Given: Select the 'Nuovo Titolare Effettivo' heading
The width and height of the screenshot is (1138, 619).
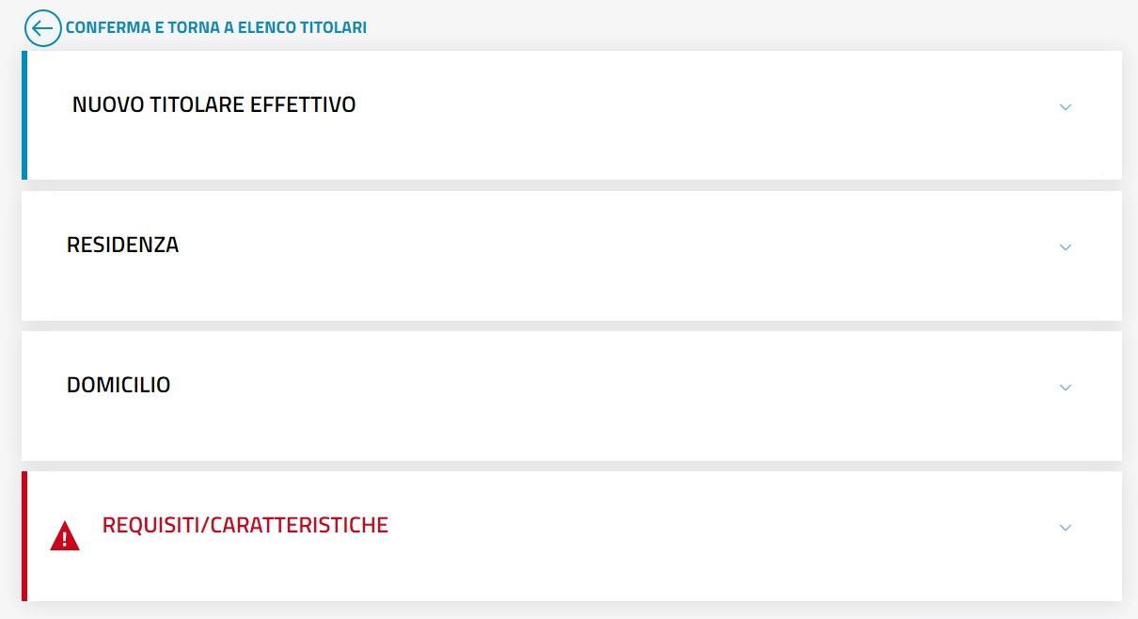Looking at the screenshot, I should coord(213,104).
